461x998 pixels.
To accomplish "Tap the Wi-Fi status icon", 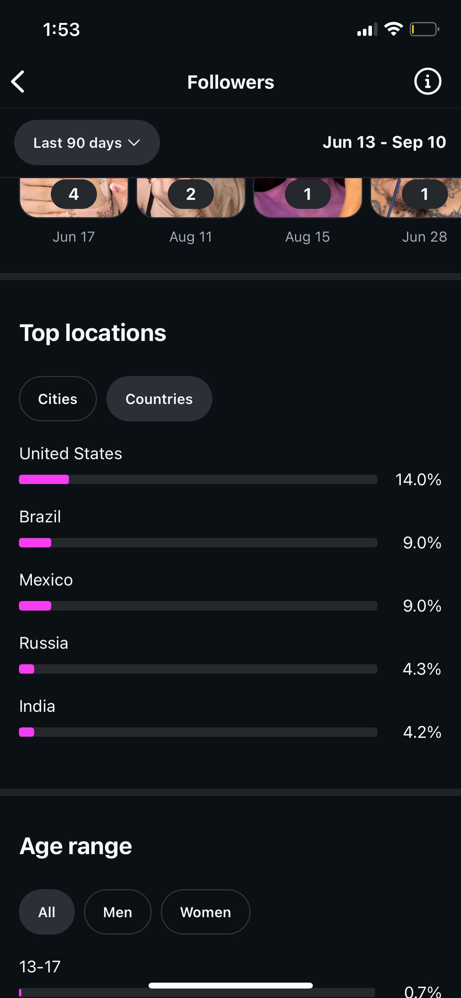I will click(393, 29).
